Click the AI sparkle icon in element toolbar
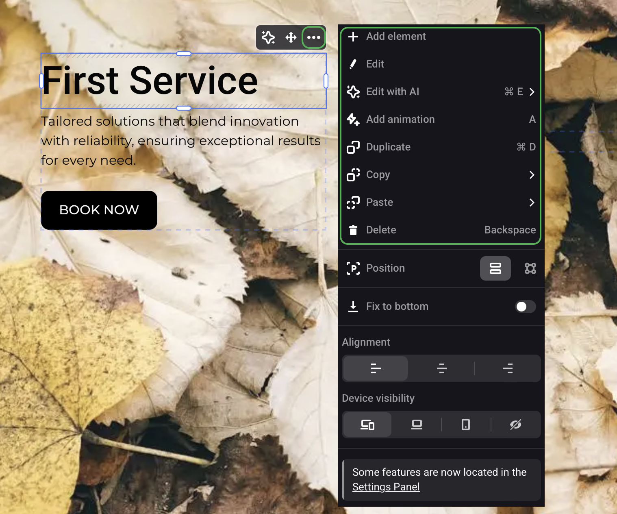Viewport: 617px width, 514px height. coord(268,37)
